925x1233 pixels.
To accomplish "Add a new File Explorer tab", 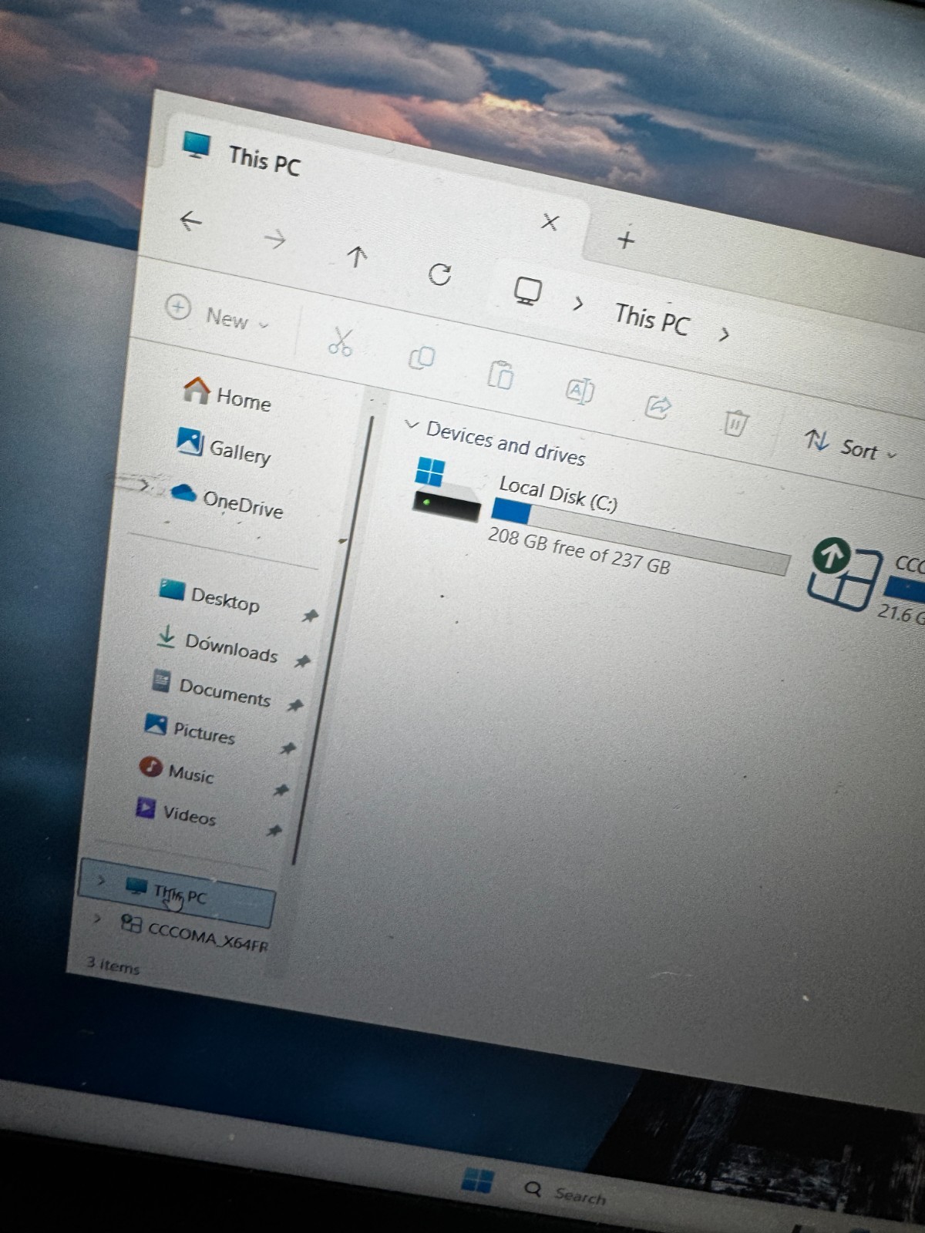I will click(x=626, y=240).
